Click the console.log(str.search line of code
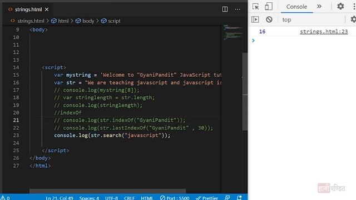This screenshot has width=356, height=200. [112, 136]
